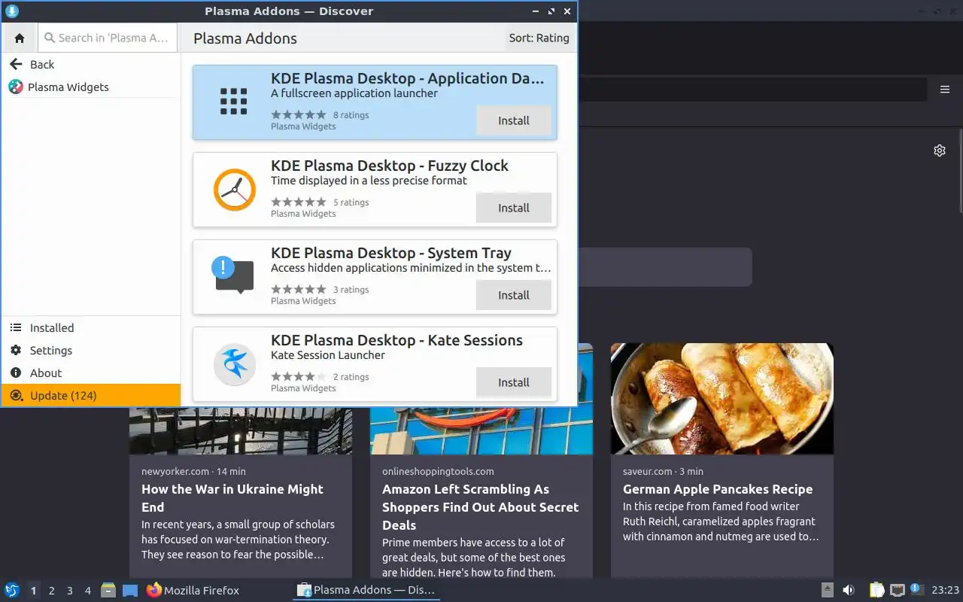Viewport: 963px width, 602px height.
Task: Click the About info icon in sidebar
Action: click(x=16, y=372)
